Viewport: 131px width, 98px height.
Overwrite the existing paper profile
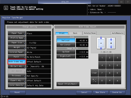pos(117,92)
